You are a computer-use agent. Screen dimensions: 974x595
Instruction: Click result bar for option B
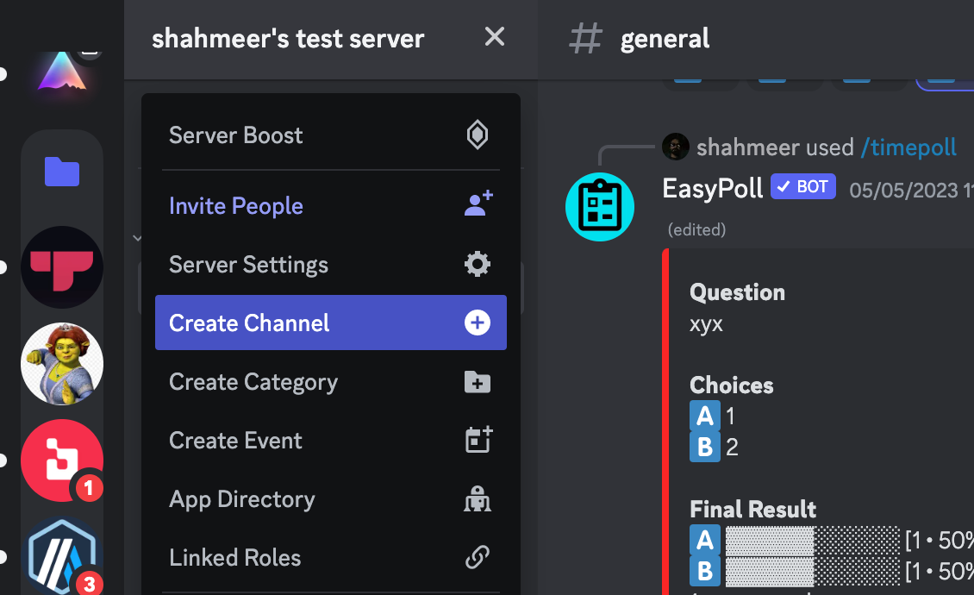pos(813,572)
